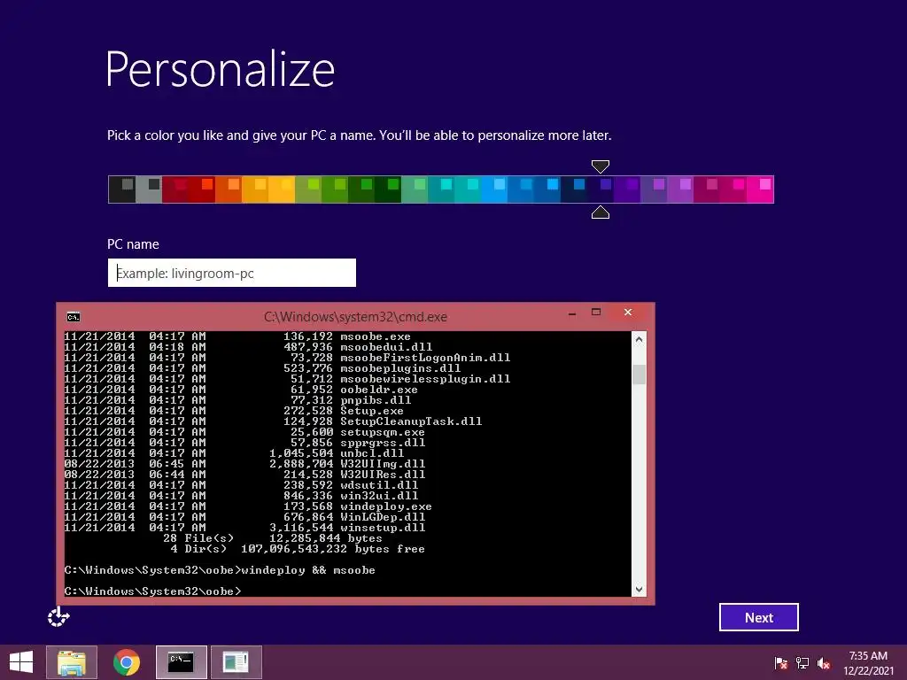Click the W32UIImg.dll file row
The image size is (907, 680).
pyautogui.click(x=244, y=464)
